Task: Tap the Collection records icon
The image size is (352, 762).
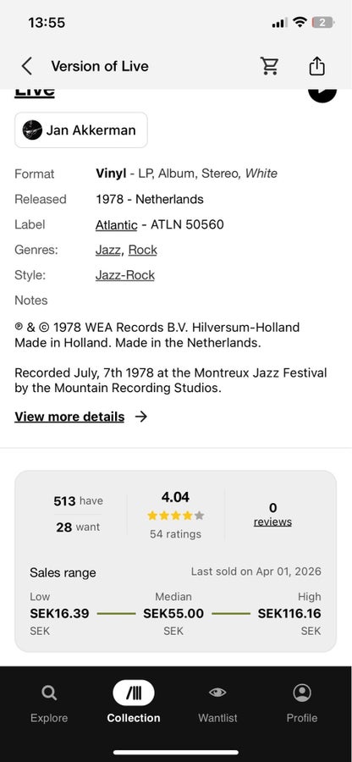Action: pos(134,693)
